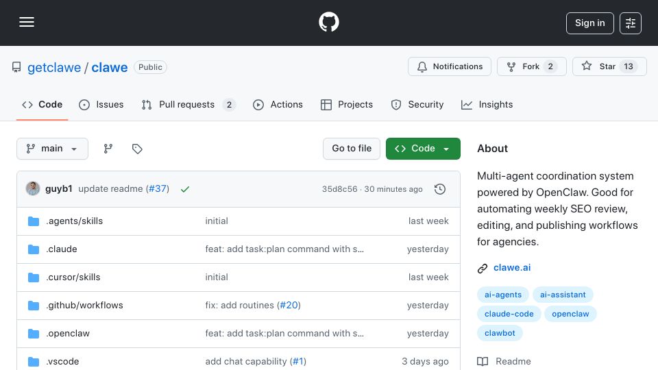This screenshot has height=370, width=658.
Task: Jump to Readme section link
Action: pos(513,362)
